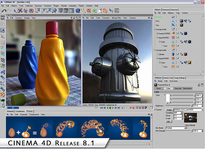
Task: Click the Camera object icon in Objects manager
Action: (173, 17)
